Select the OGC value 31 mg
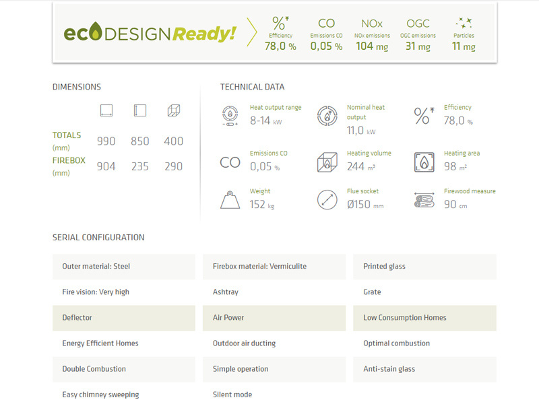This screenshot has width=539, height=404. pyautogui.click(x=418, y=46)
